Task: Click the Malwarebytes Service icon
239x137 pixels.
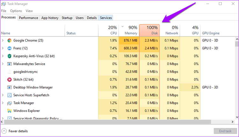Action: 10,64
